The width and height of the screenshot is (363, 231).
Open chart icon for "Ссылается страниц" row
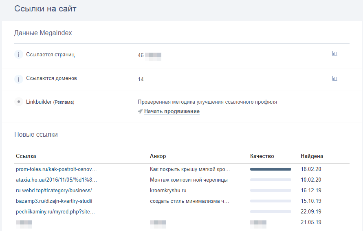(x=335, y=54)
